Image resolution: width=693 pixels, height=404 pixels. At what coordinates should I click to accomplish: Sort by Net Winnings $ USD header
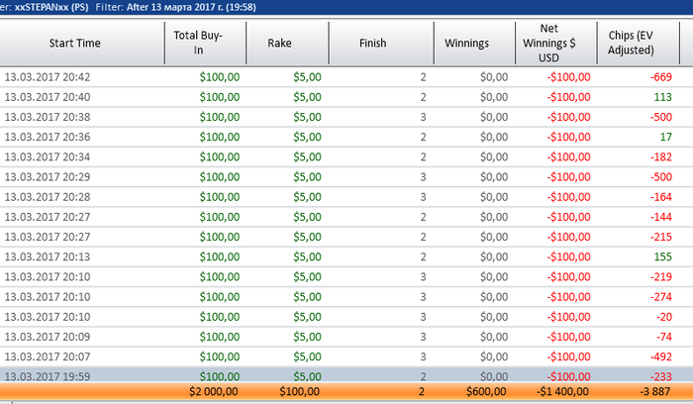[x=556, y=44]
